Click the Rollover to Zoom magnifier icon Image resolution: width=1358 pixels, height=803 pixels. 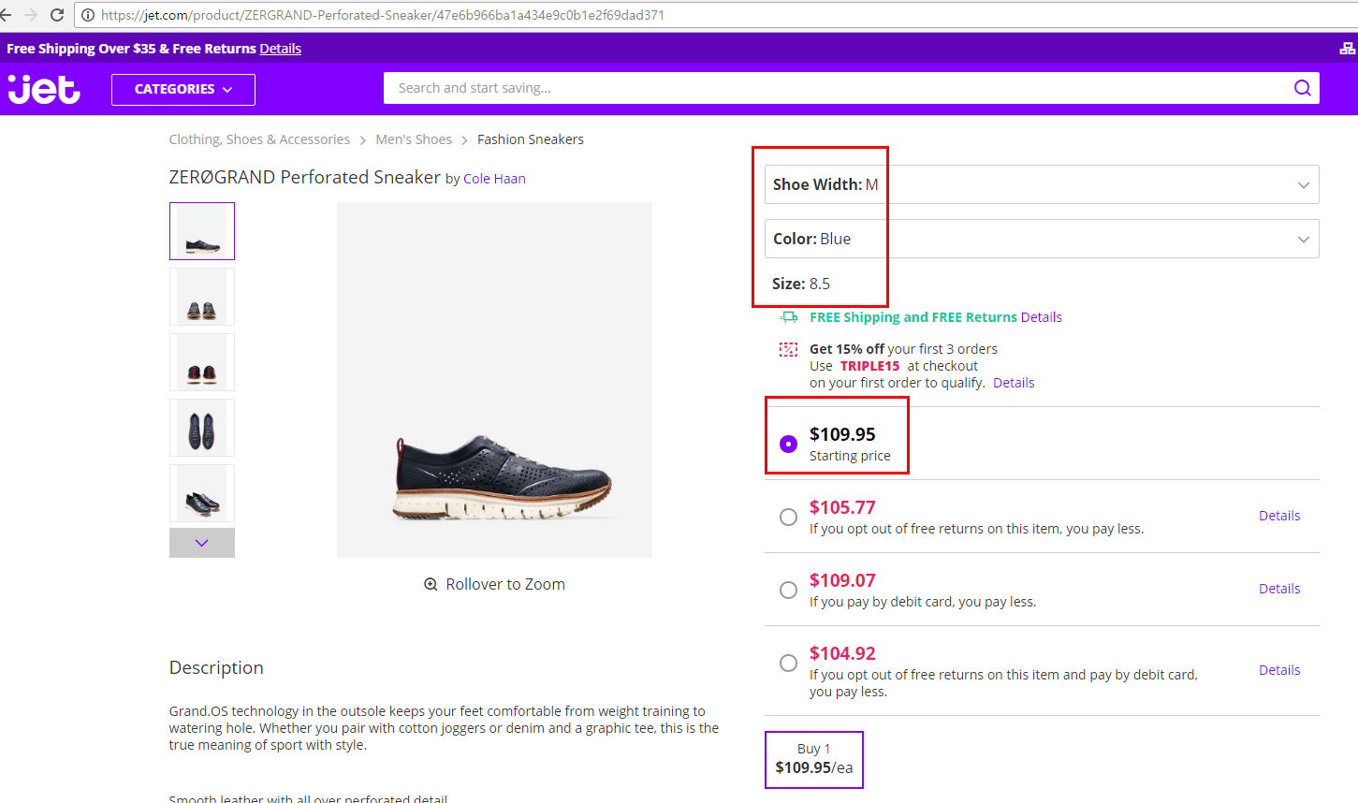pyautogui.click(x=431, y=584)
